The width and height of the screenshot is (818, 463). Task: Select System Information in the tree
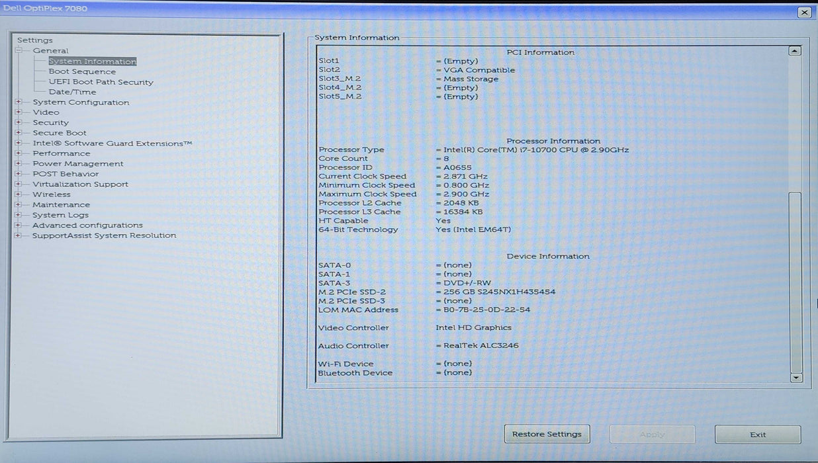pyautogui.click(x=92, y=62)
